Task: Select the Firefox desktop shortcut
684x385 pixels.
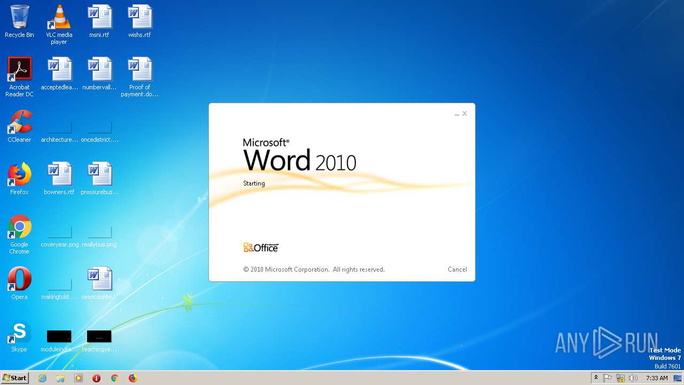Action: 19,179
